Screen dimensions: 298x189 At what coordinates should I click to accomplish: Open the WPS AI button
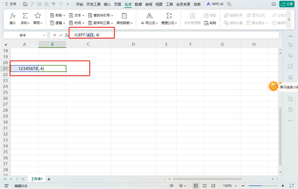click(215, 4)
